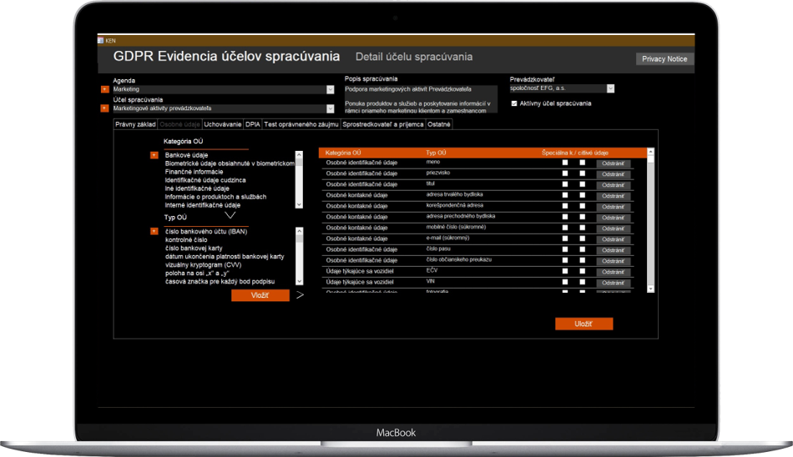The width and height of the screenshot is (793, 457).
Task: Open the DPIA tab
Action: coord(253,124)
